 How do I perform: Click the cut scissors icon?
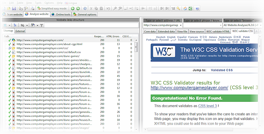click(91, 8)
